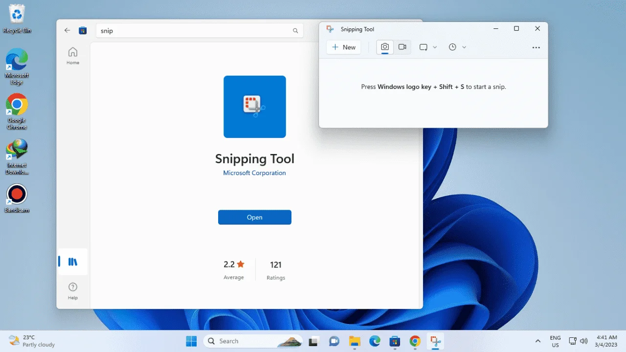Start a new snip with New button
The height and width of the screenshot is (352, 626).
pos(344,47)
